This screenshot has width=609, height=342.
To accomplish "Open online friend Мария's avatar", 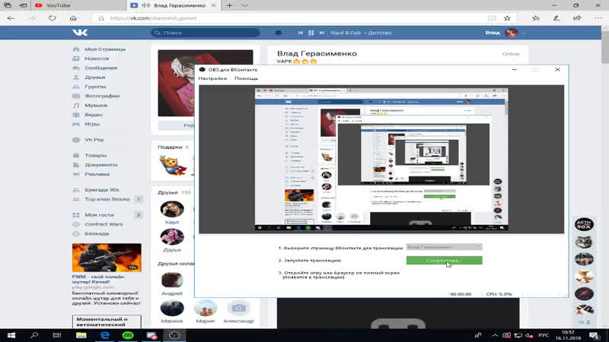I will [x=205, y=308].
